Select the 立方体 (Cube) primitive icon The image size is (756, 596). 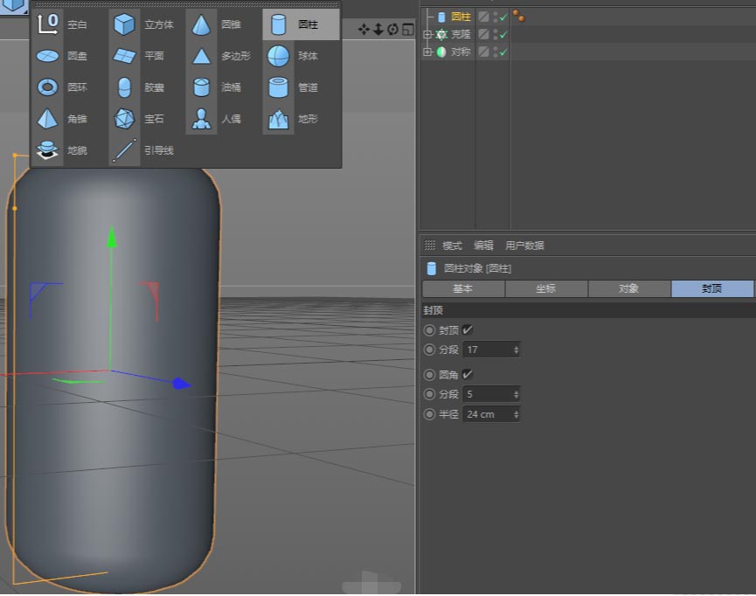pos(124,24)
